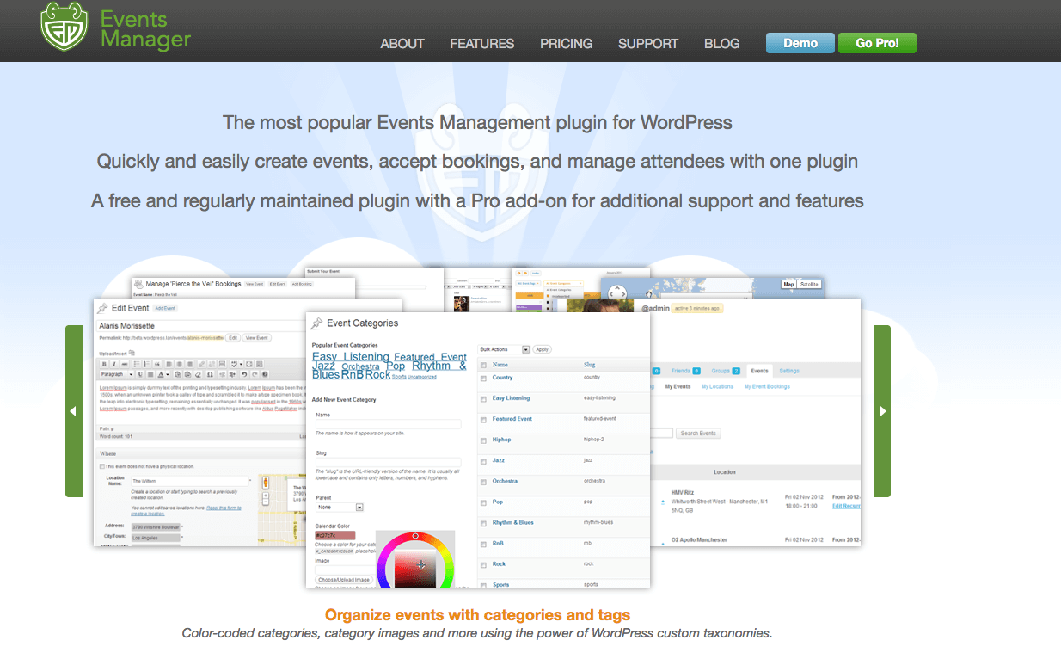Insert special character via omega icon
Image resolution: width=1061 pixels, height=671 pixels.
pos(211,374)
